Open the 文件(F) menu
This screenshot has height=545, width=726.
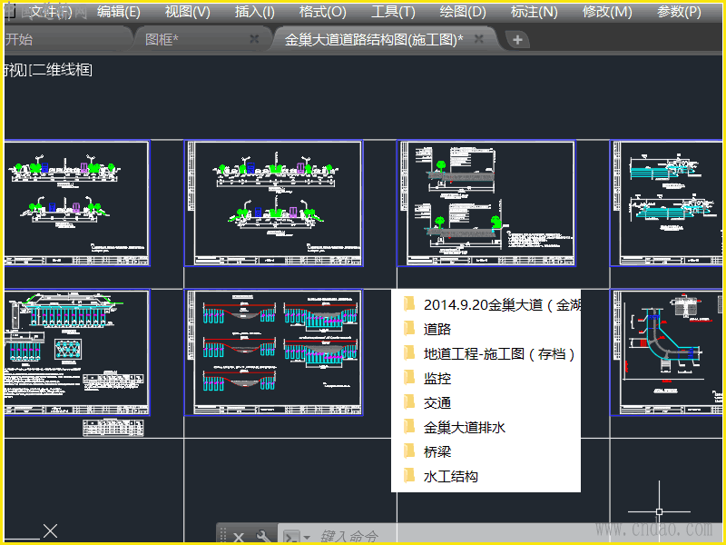51,12
